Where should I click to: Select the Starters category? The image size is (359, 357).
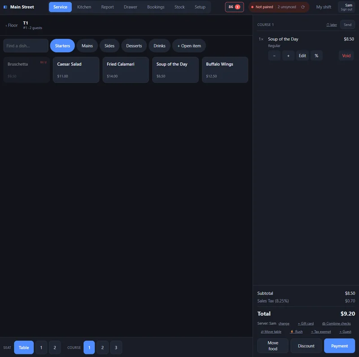tap(62, 46)
